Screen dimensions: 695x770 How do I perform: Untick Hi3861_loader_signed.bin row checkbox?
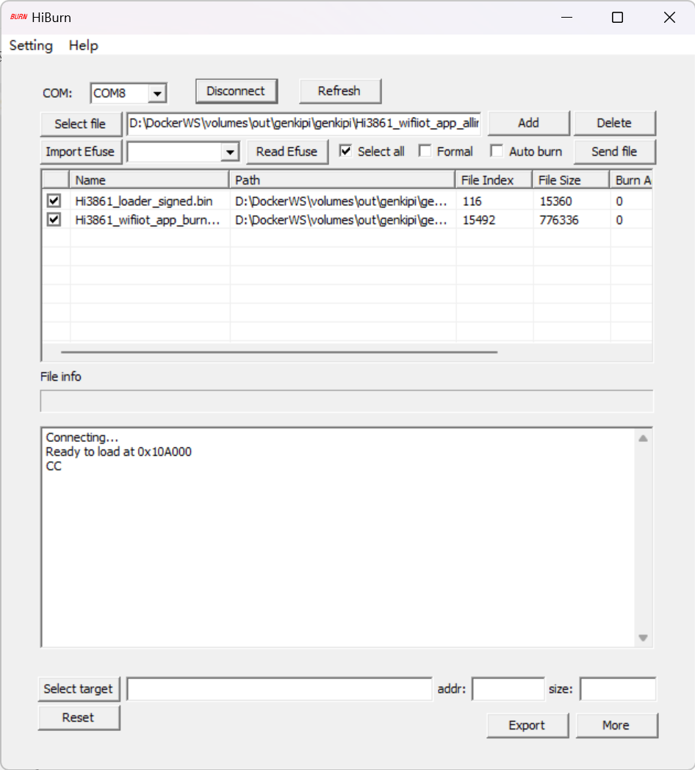click(x=54, y=201)
